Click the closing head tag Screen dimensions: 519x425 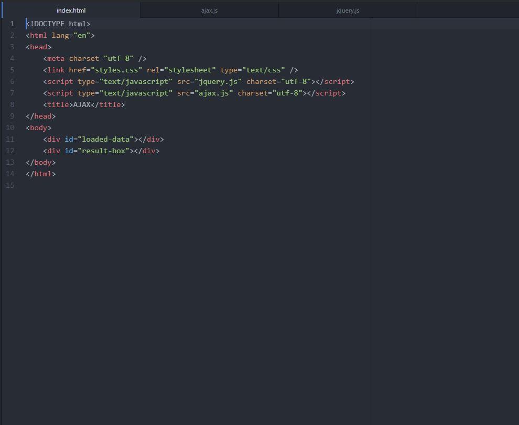(x=41, y=116)
